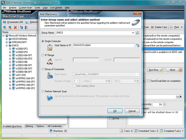The height and width of the screenshot is (139, 186).
Task: Switch to the Alt Credentials tab
Action: (55, 126)
